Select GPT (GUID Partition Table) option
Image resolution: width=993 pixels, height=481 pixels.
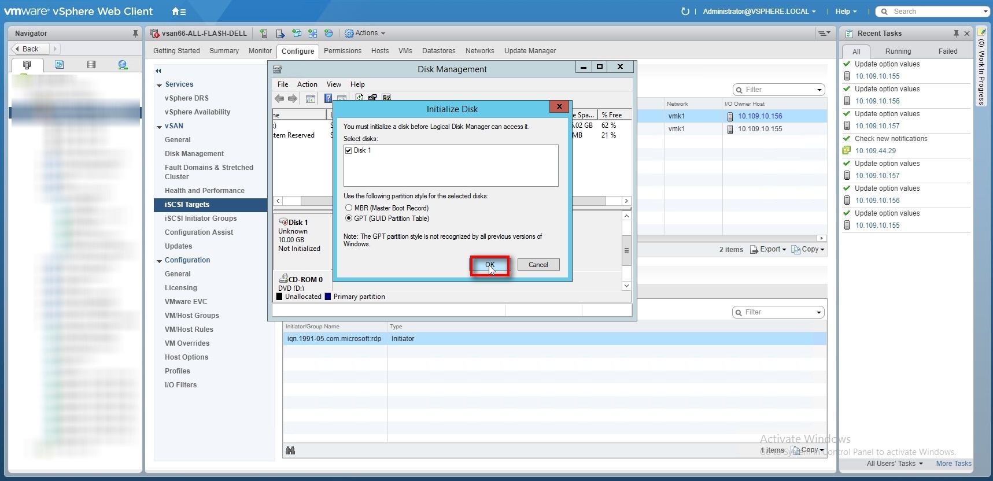point(349,219)
